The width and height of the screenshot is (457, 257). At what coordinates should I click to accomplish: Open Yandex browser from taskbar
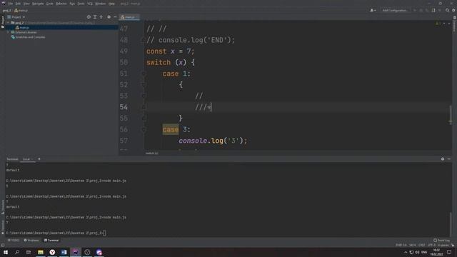(x=52, y=252)
